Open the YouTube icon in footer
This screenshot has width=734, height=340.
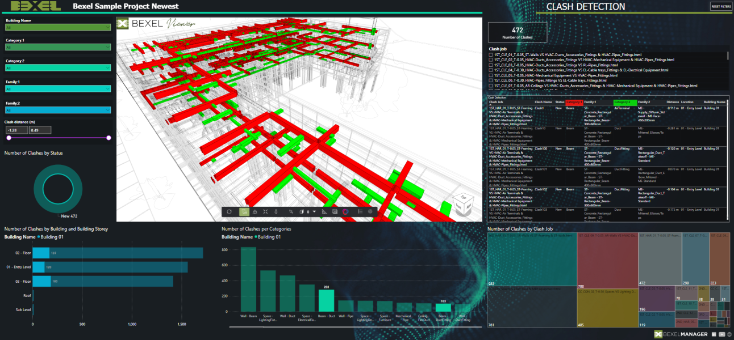coord(722,334)
